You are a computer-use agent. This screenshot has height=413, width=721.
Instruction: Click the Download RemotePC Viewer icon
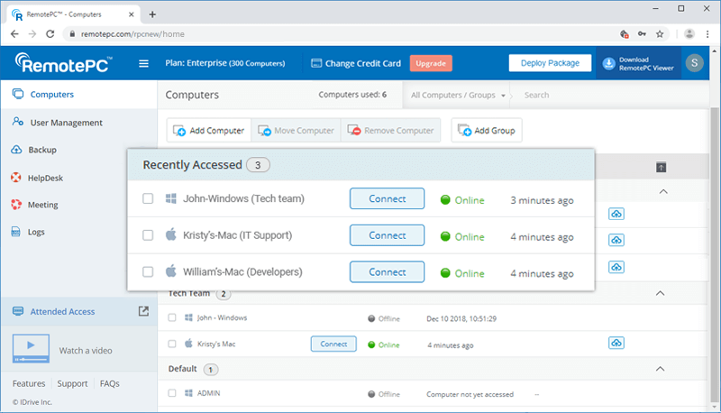click(x=609, y=63)
